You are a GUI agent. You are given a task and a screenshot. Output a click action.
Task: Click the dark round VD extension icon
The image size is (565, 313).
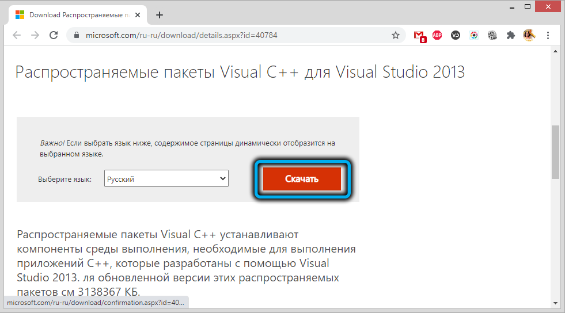(456, 35)
